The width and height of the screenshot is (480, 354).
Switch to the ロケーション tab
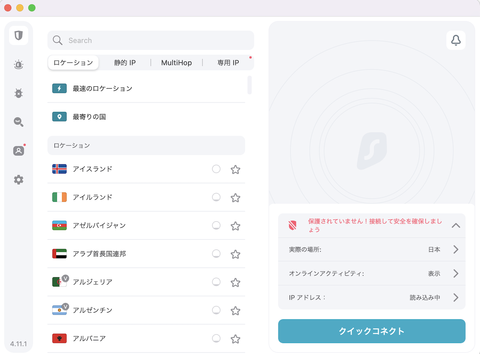click(73, 62)
